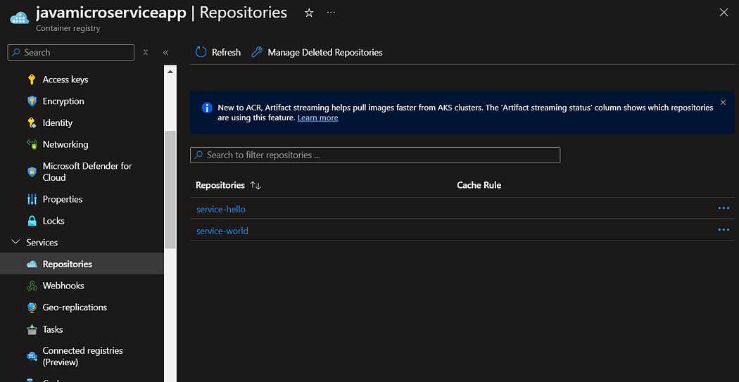Click the Encryption shield icon

click(32, 101)
